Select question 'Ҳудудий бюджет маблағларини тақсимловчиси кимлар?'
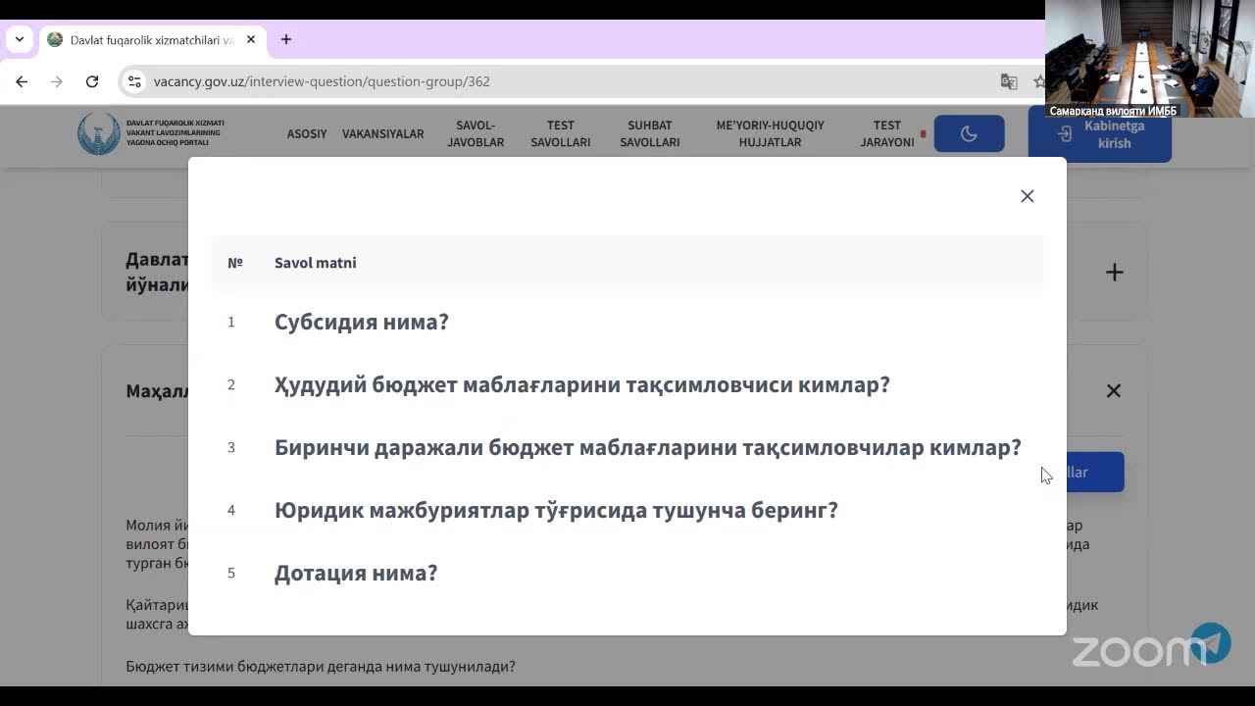 (582, 384)
